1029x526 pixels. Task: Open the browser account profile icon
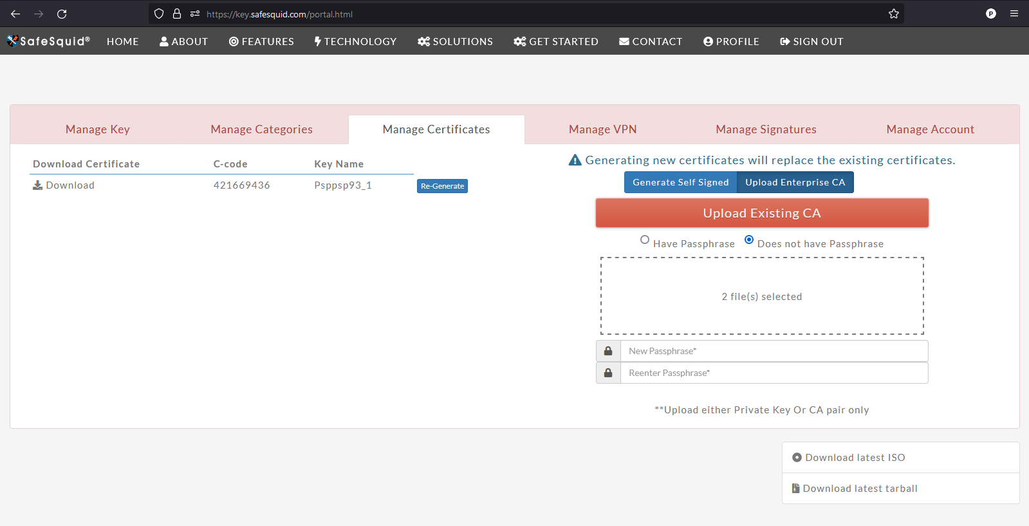click(x=991, y=14)
